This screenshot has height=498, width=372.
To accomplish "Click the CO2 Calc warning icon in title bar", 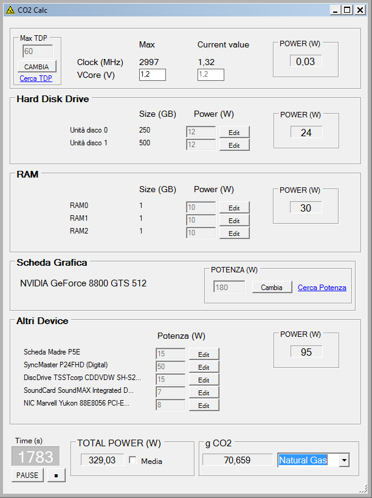I will pyautogui.click(x=10, y=10).
